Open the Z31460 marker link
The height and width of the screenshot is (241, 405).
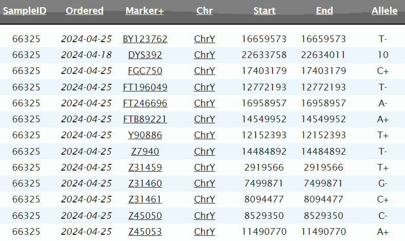point(145,183)
